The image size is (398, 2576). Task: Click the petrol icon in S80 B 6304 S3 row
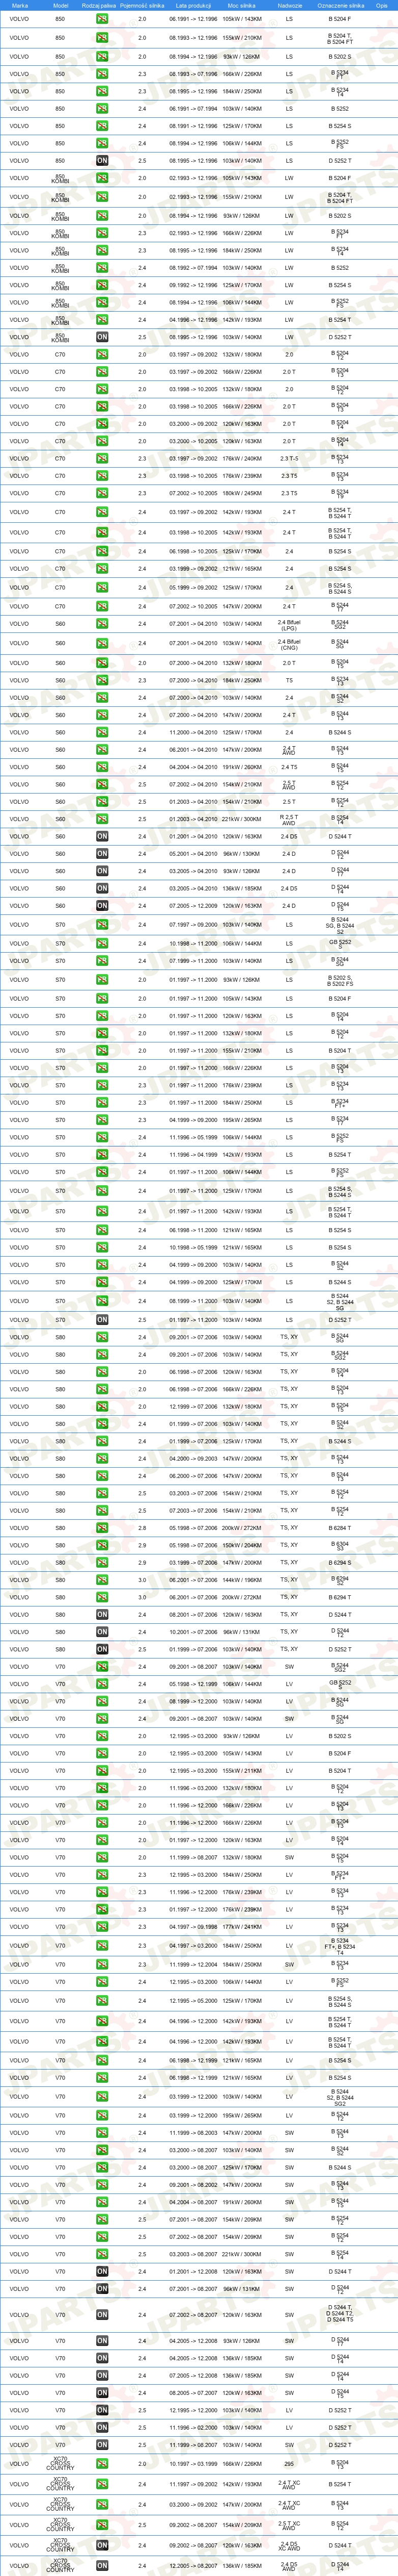coord(102,1545)
